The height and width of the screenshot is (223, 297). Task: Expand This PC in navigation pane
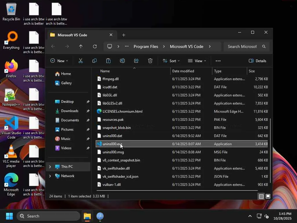50,167
